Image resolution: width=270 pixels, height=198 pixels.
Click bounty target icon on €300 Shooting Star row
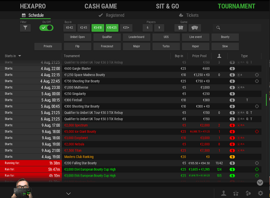point(257,107)
